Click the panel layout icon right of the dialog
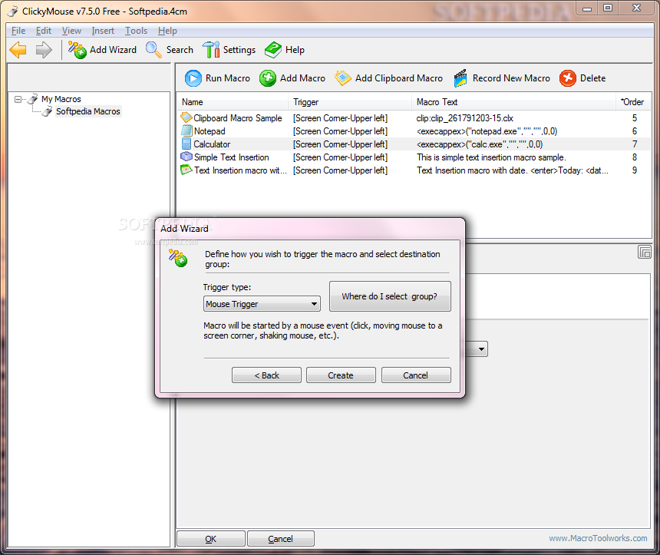The height and width of the screenshot is (555, 660). click(x=645, y=253)
